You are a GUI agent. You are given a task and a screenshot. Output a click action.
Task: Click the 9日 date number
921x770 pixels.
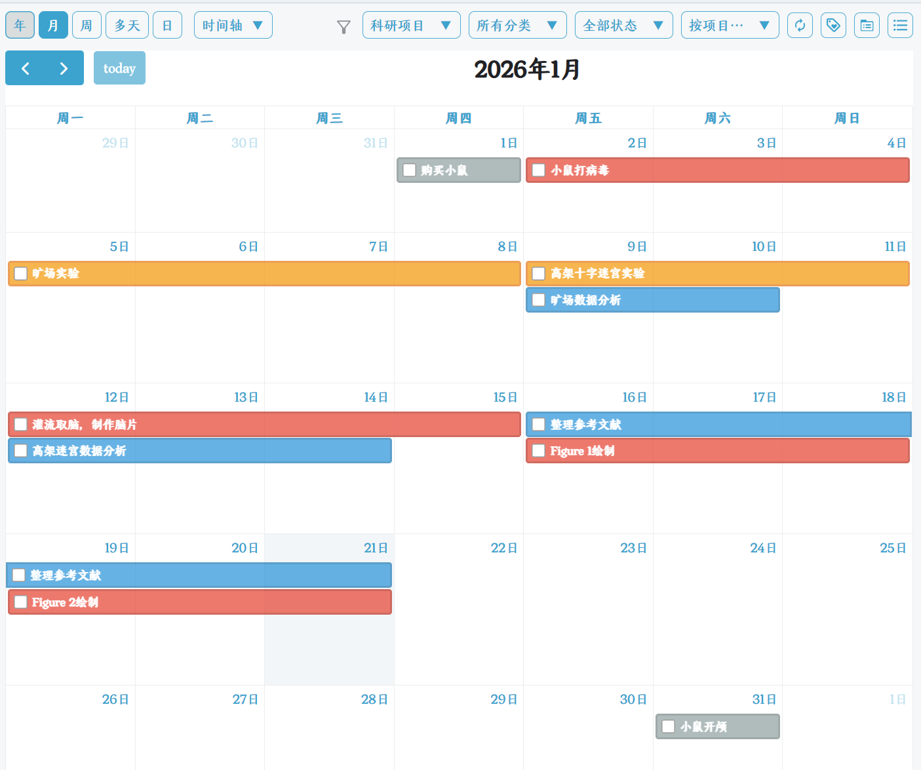click(637, 246)
